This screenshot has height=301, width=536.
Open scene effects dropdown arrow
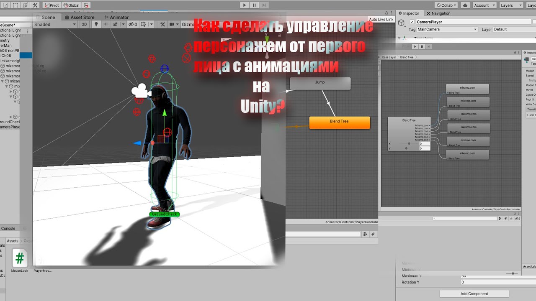tap(123, 24)
